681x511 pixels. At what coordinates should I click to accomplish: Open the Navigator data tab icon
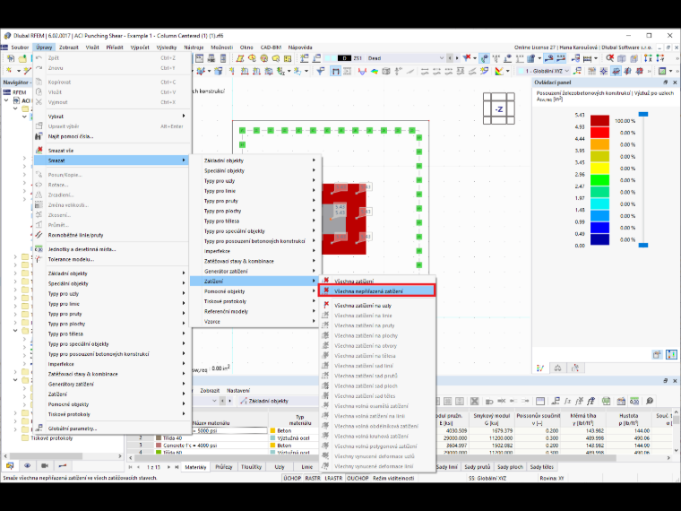(x=10, y=466)
